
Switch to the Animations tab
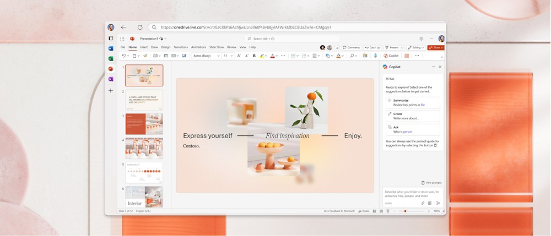(198, 47)
